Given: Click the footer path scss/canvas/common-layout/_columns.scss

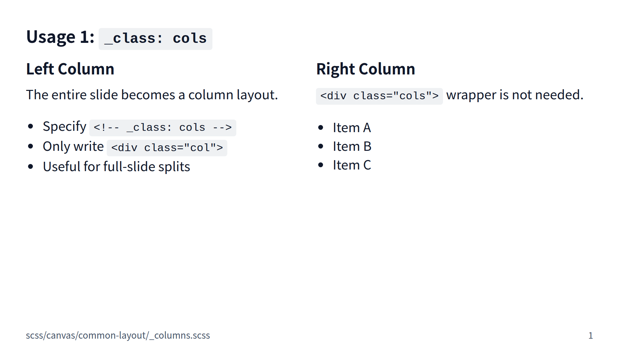Looking at the screenshot, I should click(x=118, y=335).
